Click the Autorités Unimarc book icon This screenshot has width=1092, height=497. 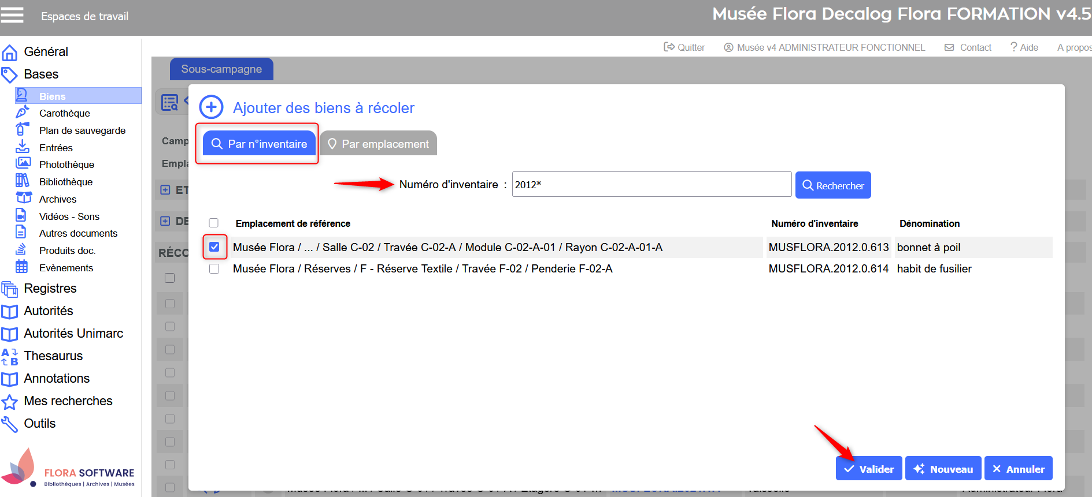point(10,334)
